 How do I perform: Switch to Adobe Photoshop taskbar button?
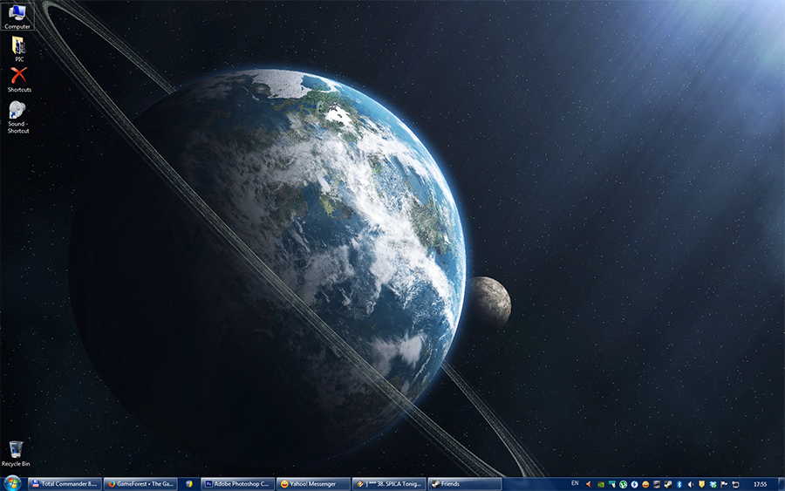pos(238,484)
